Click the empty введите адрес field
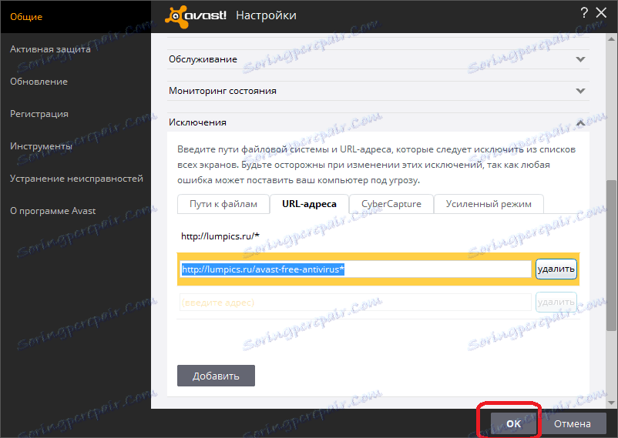Viewport: 618px width, 438px height. point(355,303)
